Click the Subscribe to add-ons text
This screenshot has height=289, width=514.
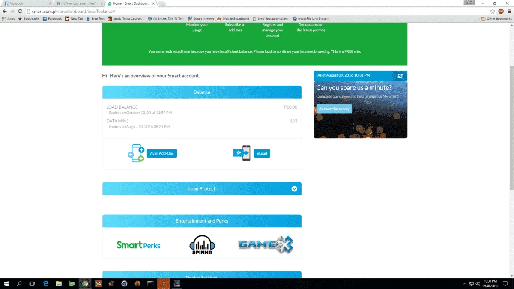coord(235,27)
